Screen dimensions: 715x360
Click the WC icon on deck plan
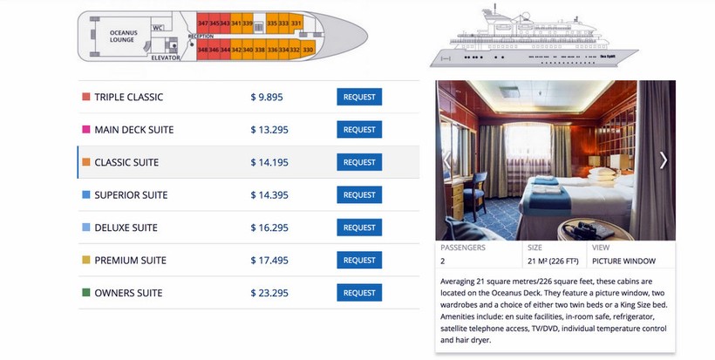(x=158, y=28)
